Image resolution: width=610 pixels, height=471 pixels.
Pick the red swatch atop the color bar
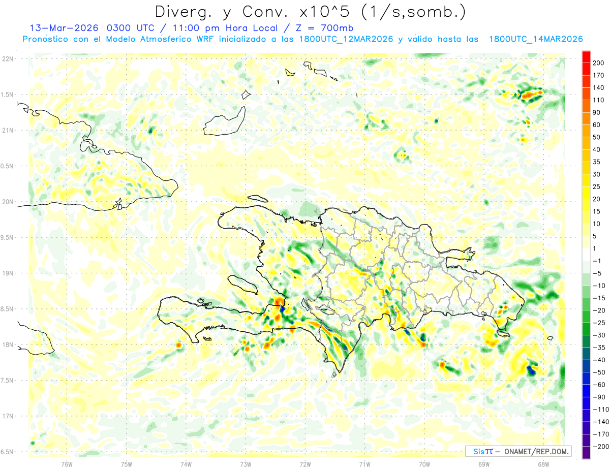586,56
